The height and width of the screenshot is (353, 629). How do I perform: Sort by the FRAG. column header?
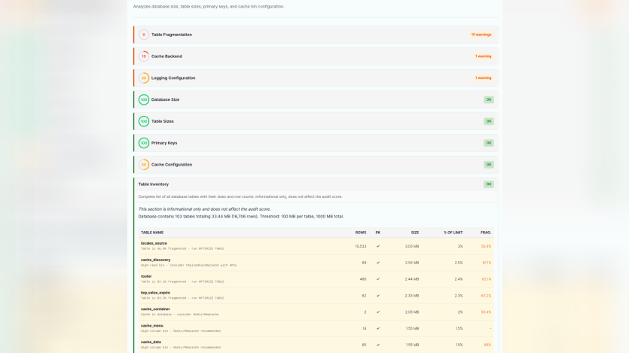486,233
